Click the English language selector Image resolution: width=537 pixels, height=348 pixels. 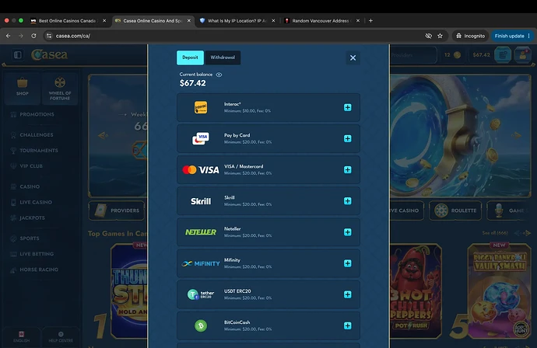[21, 336]
